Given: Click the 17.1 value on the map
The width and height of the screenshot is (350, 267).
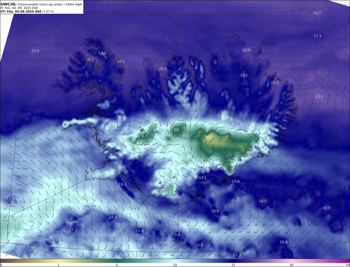Looking at the screenshot, I should [x=203, y=178].
